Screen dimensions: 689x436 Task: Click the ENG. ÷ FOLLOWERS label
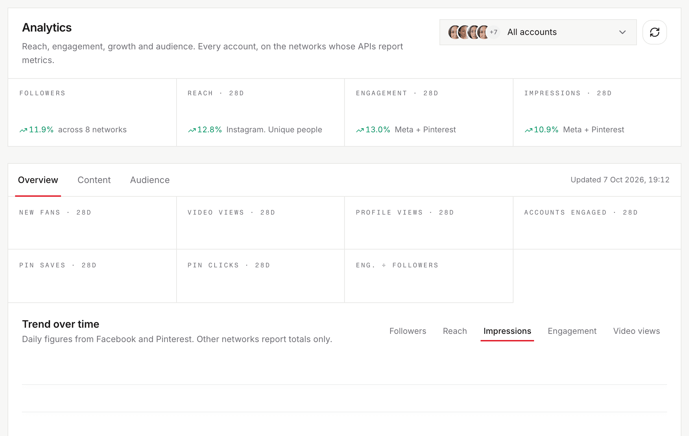pos(397,265)
